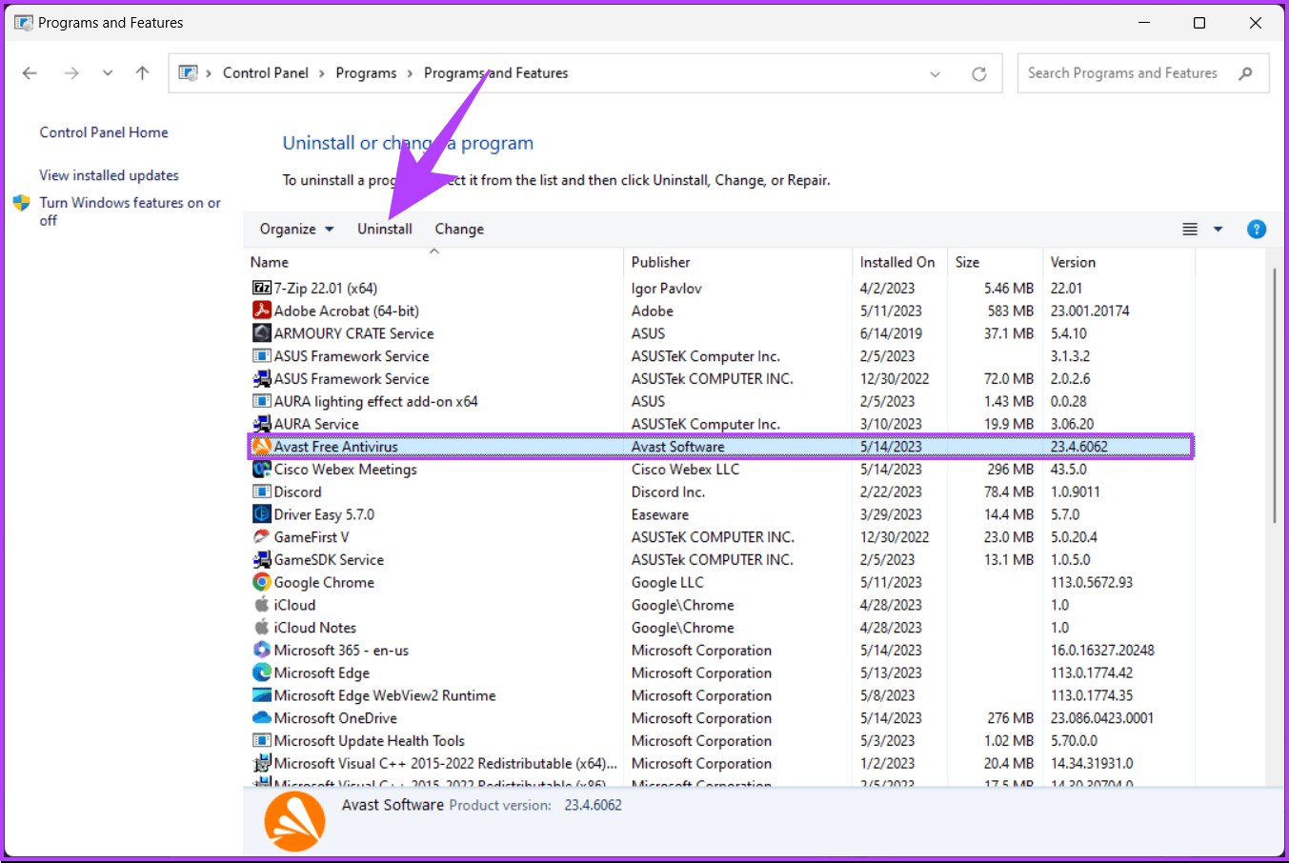Click the Microsoft Edge program icon
Screen dimensions: 1289x863
pos(262,672)
